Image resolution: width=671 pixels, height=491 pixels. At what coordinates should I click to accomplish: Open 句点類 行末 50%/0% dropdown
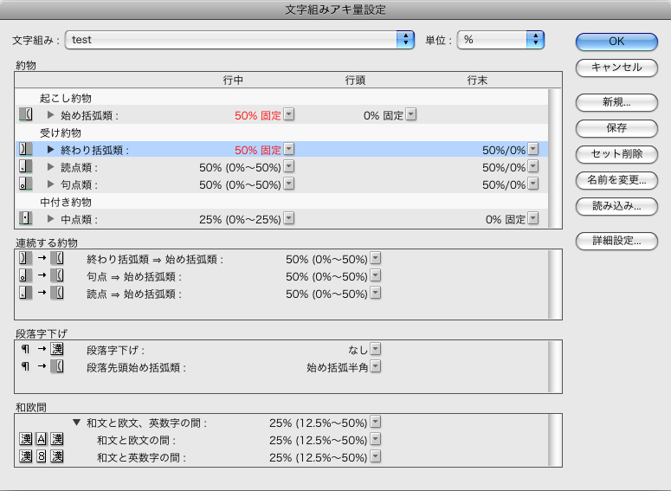click(x=533, y=184)
